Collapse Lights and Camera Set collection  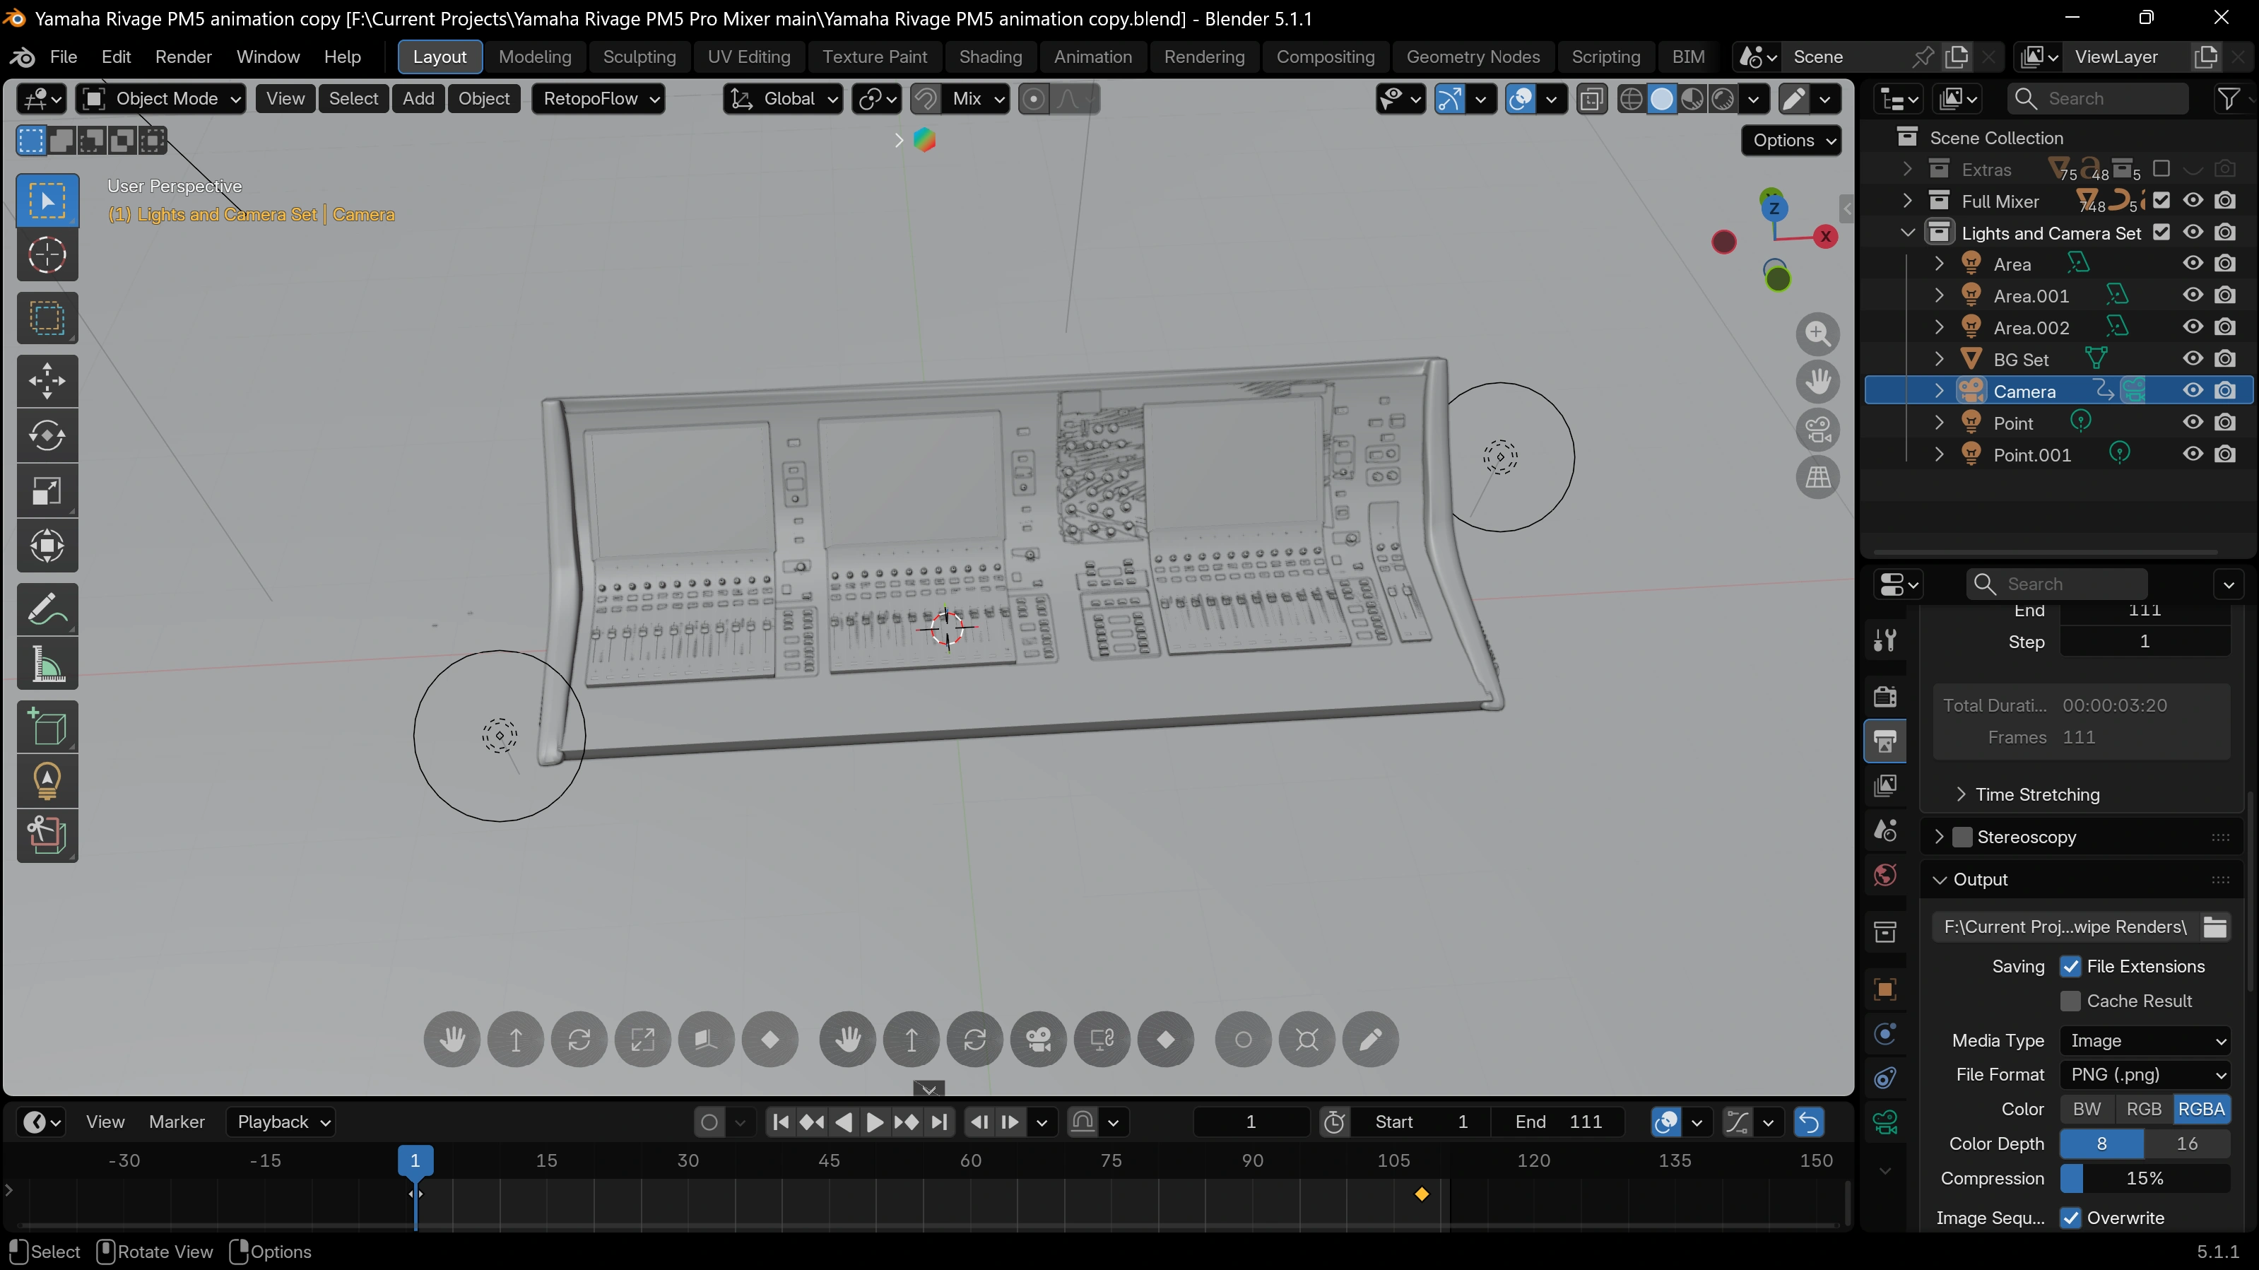tap(1907, 233)
